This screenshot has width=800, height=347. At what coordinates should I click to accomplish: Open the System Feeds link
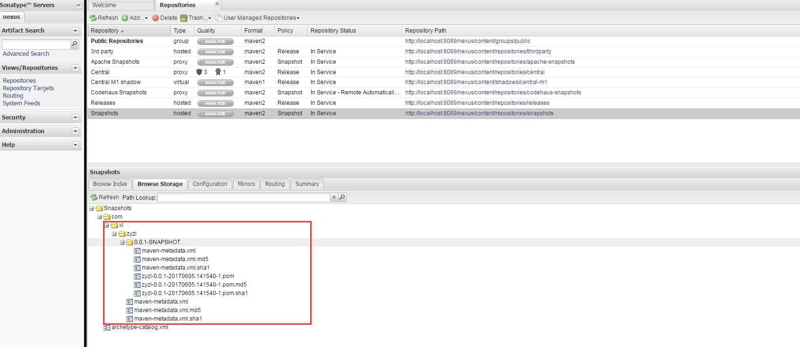coord(21,103)
